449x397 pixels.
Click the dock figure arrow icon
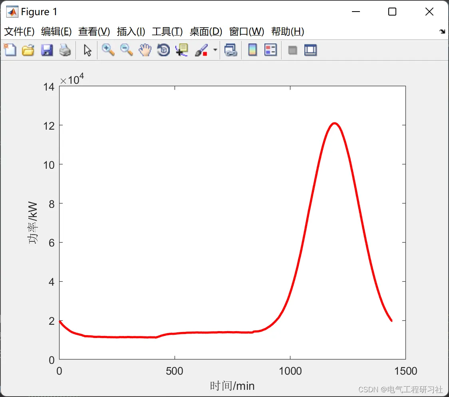click(x=442, y=32)
